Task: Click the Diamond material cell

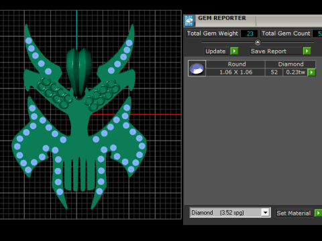Action: click(290, 64)
